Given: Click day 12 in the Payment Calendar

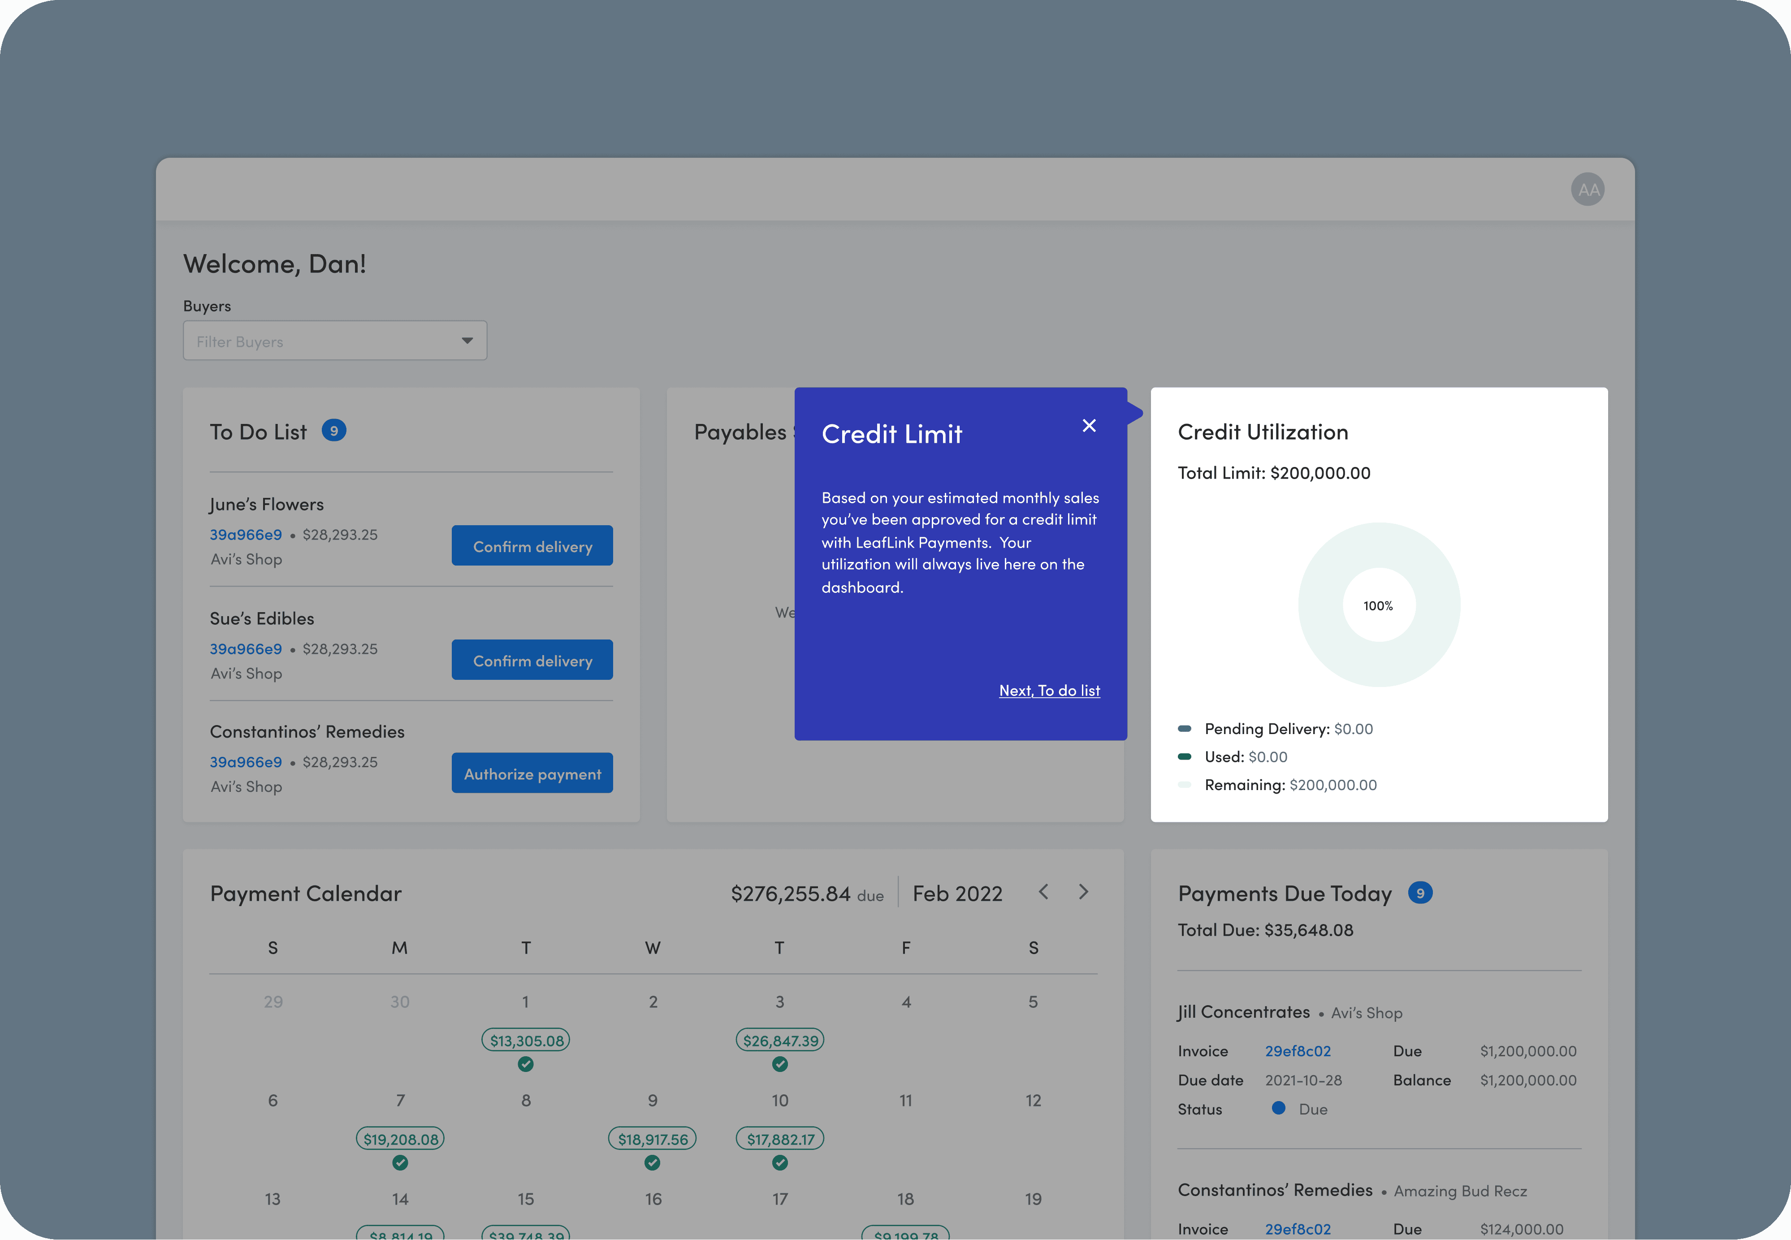Looking at the screenshot, I should [x=1034, y=1100].
